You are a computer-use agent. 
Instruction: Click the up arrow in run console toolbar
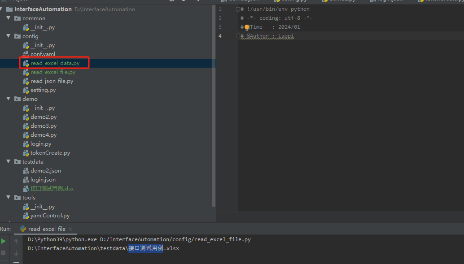tap(16, 241)
